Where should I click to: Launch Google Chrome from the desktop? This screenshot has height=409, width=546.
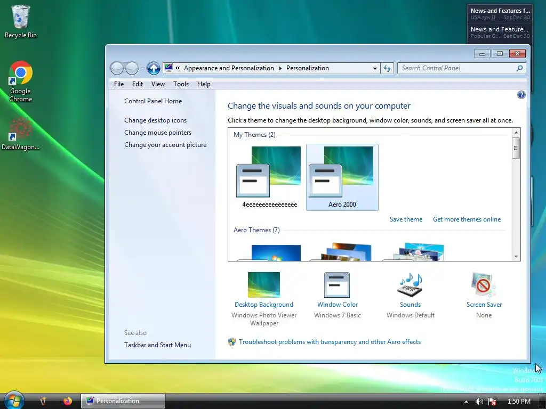click(x=21, y=81)
